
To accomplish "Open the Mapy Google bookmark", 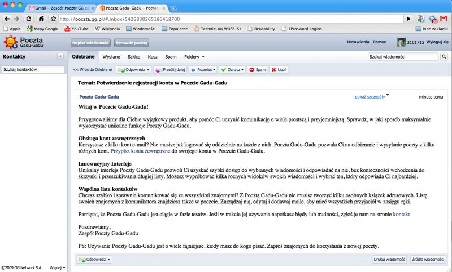I will pyautogui.click(x=42, y=29).
